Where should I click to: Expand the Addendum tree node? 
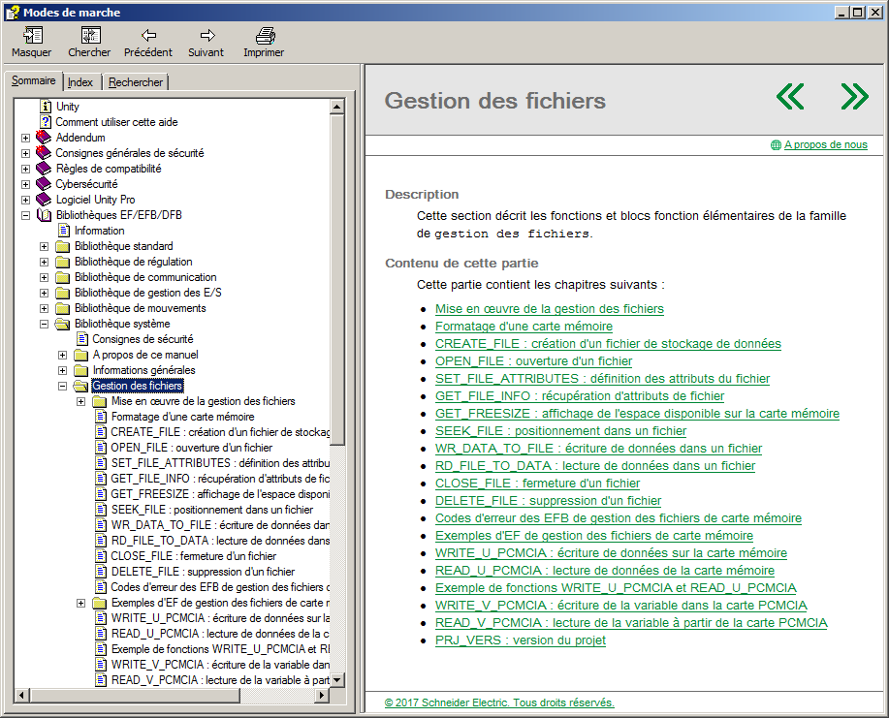(x=26, y=138)
